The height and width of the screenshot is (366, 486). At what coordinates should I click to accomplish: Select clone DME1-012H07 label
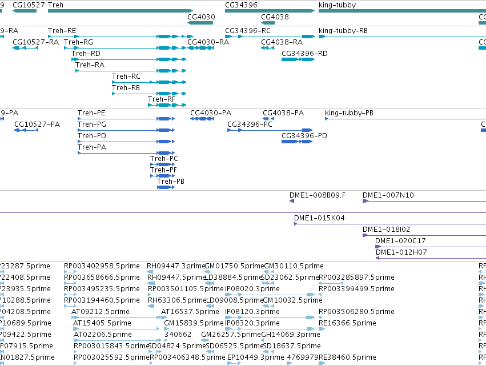pos(401,252)
